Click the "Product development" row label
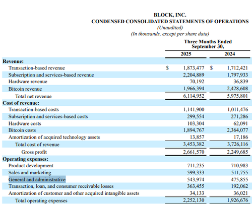The width and height of the screenshot is (252, 204). [x=31, y=166]
